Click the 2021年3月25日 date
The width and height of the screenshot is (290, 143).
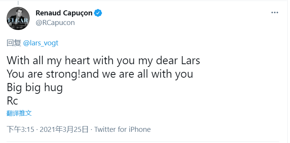pos(64,130)
